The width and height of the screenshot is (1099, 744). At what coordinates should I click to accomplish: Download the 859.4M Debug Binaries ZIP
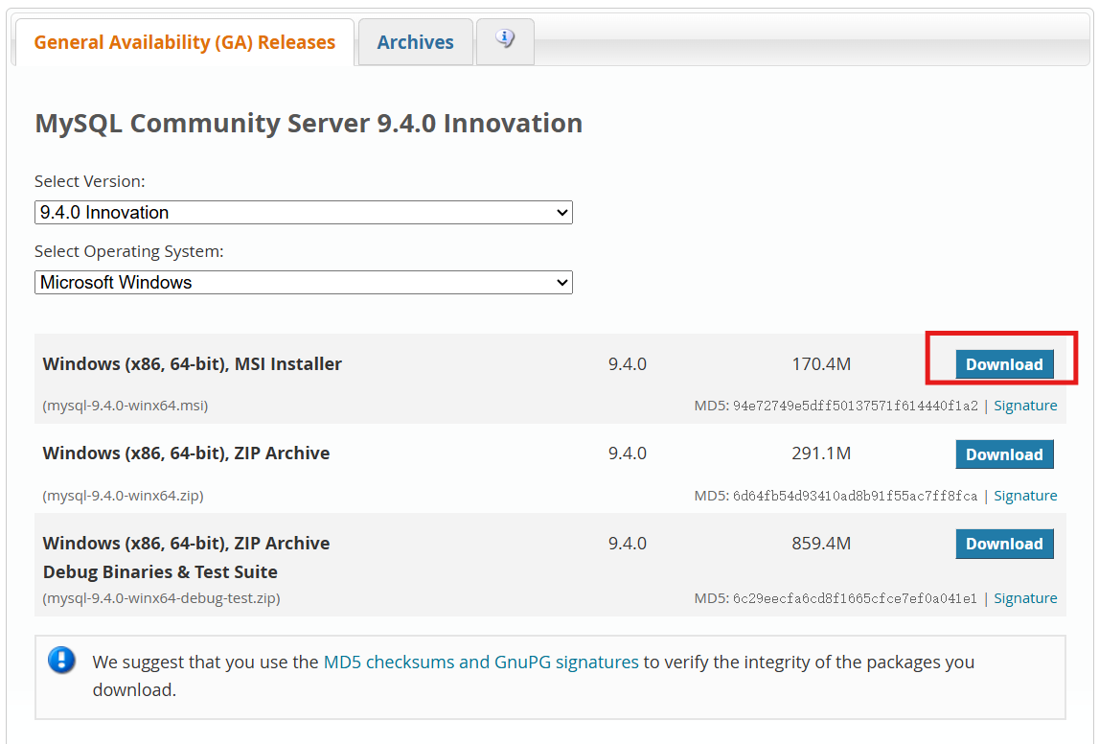pos(1004,545)
